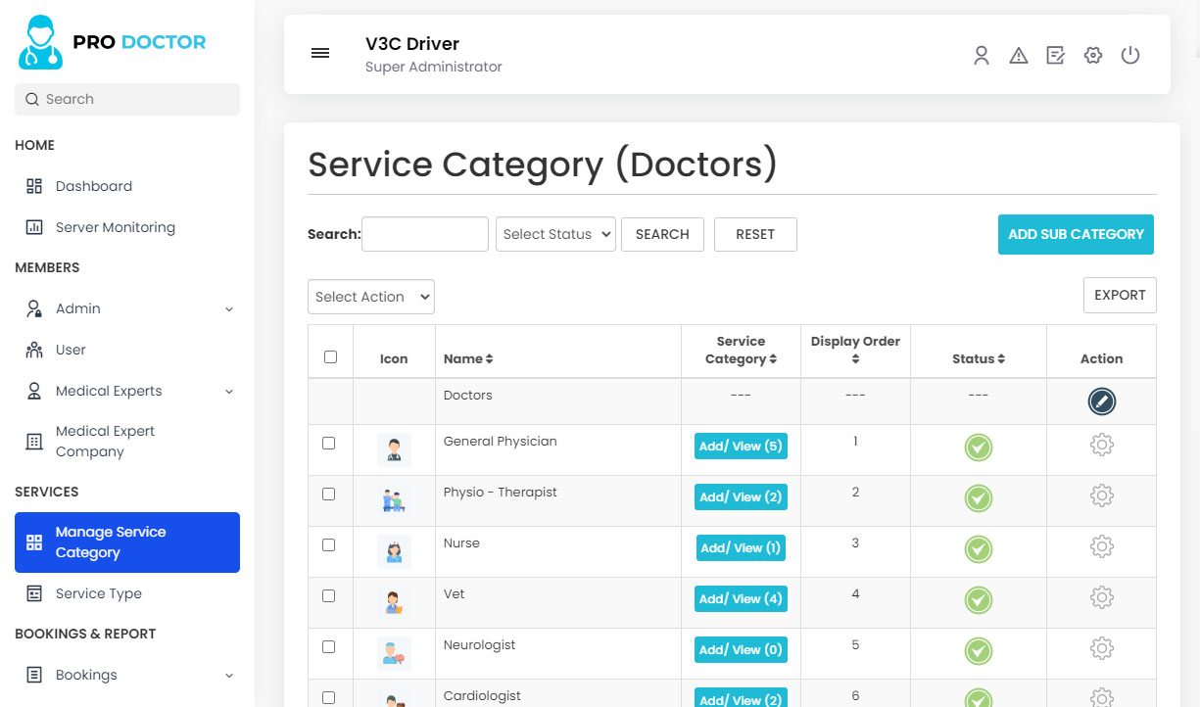
Task: Check the checkbox for General Physician row
Action: point(329,443)
